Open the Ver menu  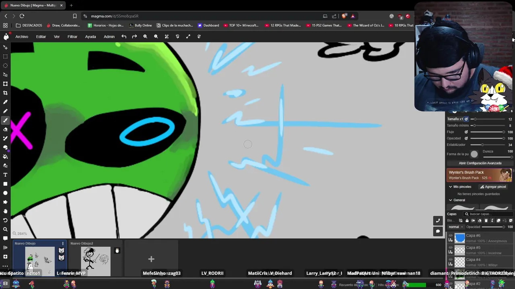57,37
